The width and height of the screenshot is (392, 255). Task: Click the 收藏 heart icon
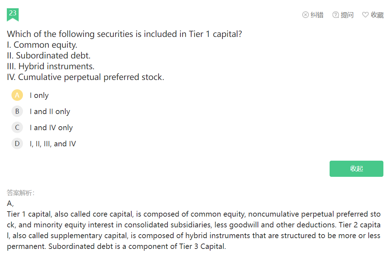click(365, 15)
